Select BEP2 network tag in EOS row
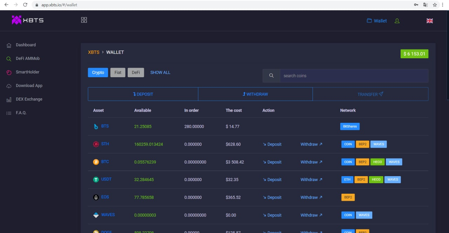 click(x=348, y=198)
